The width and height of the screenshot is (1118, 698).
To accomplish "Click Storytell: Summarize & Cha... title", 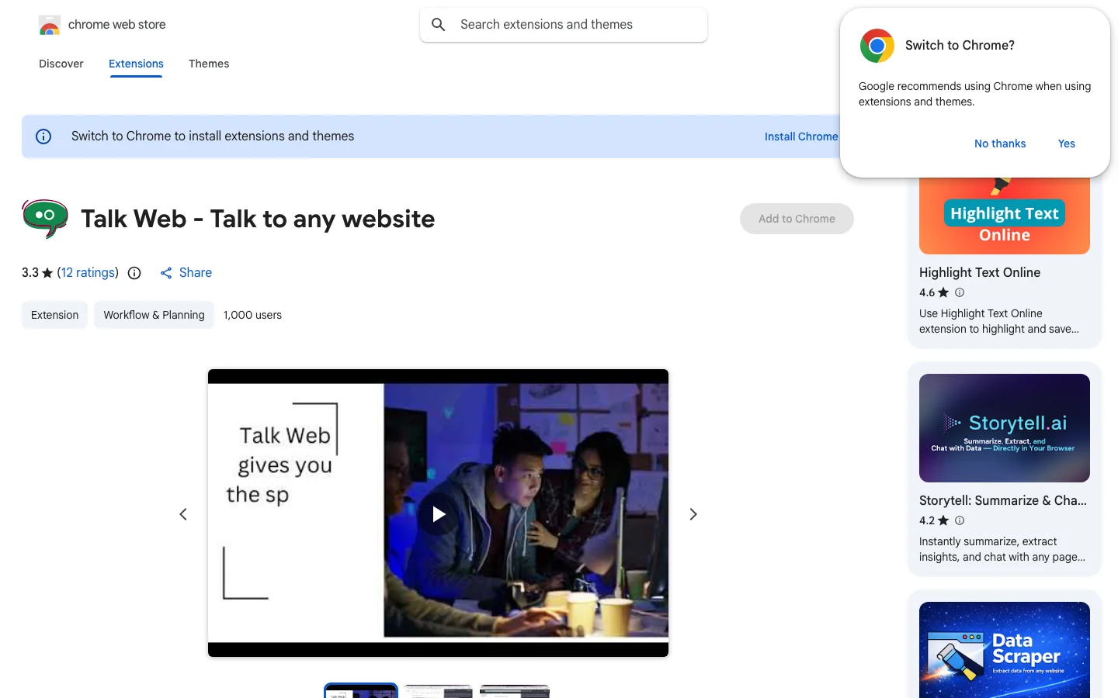I will click(x=1003, y=500).
